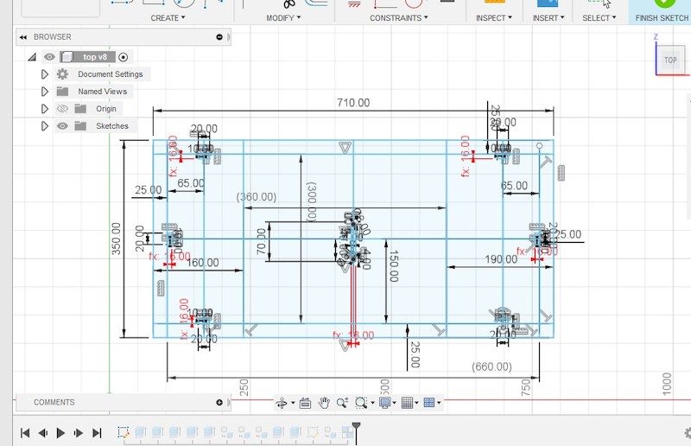Select the 190.00 dimension
691x446 pixels.
pyautogui.click(x=502, y=259)
